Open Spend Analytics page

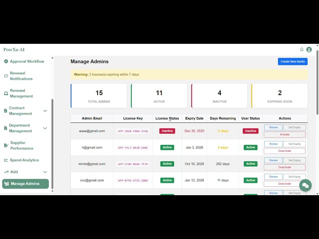pyautogui.click(x=25, y=160)
